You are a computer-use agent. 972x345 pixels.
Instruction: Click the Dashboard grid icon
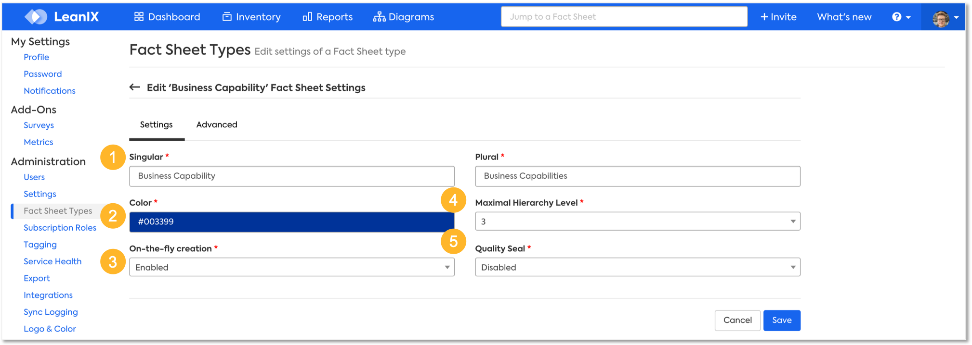point(139,17)
